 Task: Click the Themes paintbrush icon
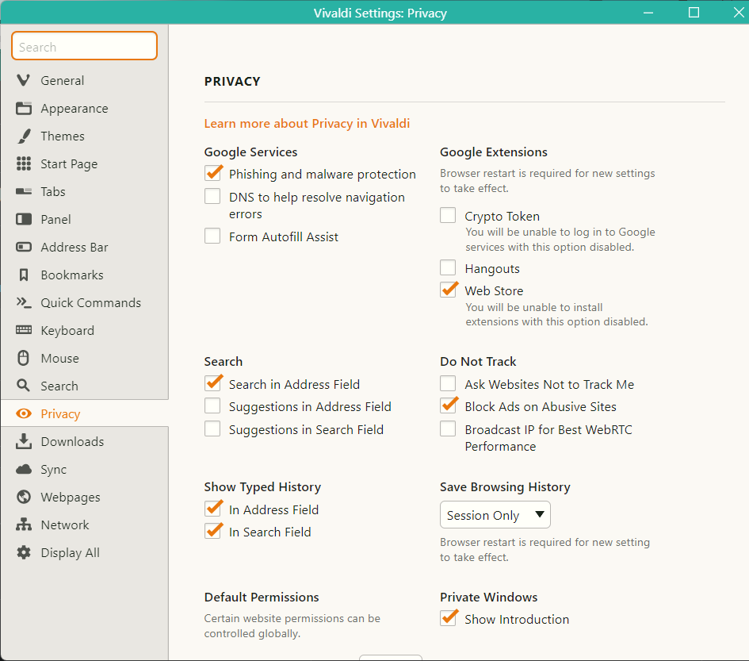[24, 136]
